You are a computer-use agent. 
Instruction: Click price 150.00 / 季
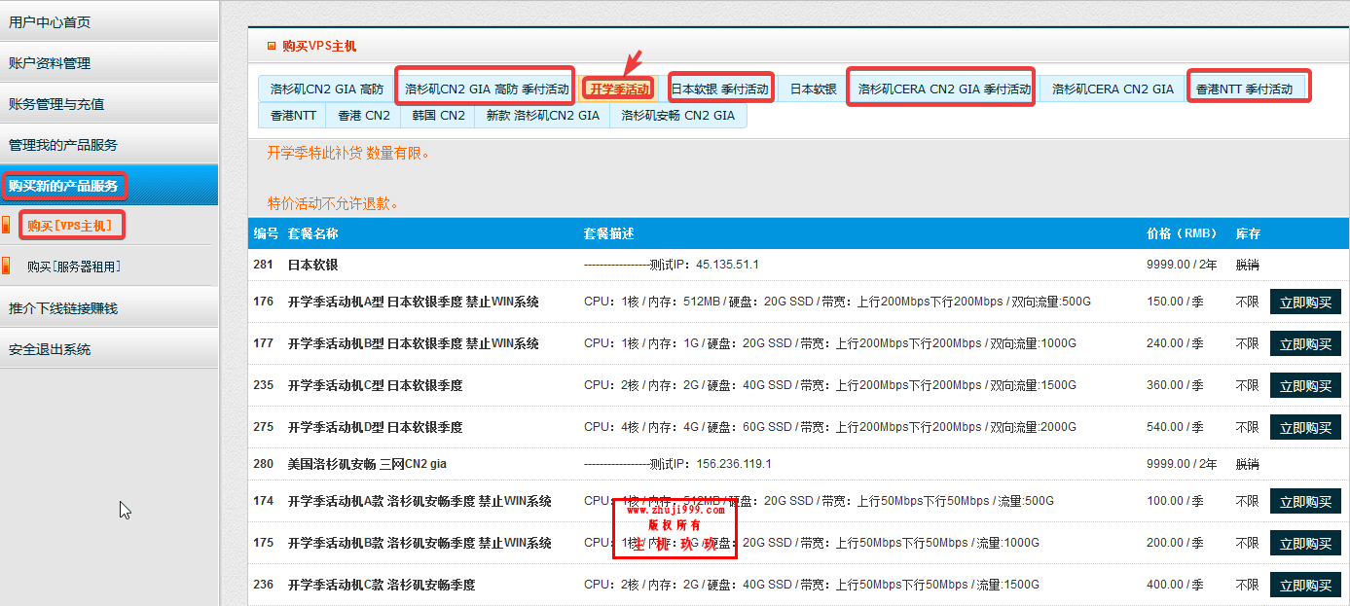click(1176, 302)
